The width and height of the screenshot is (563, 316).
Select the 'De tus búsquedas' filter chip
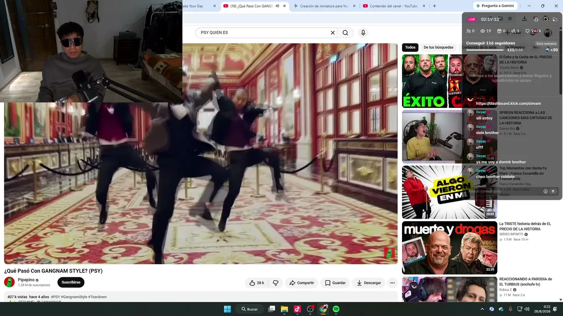click(x=439, y=47)
